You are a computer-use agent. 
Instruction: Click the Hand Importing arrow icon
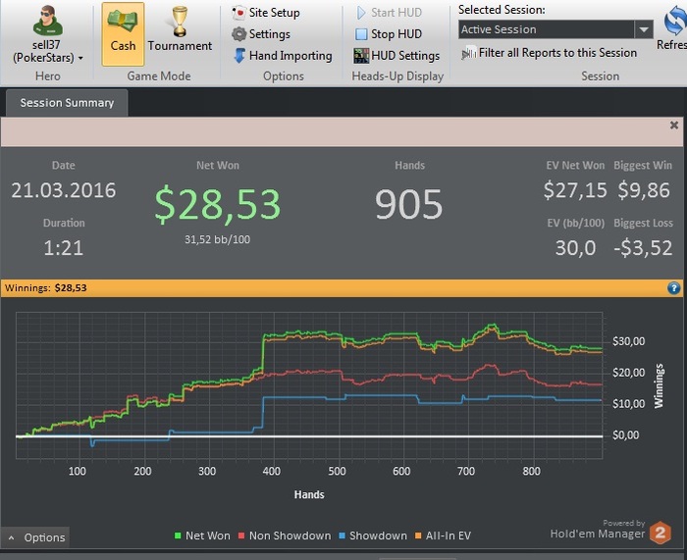point(239,56)
